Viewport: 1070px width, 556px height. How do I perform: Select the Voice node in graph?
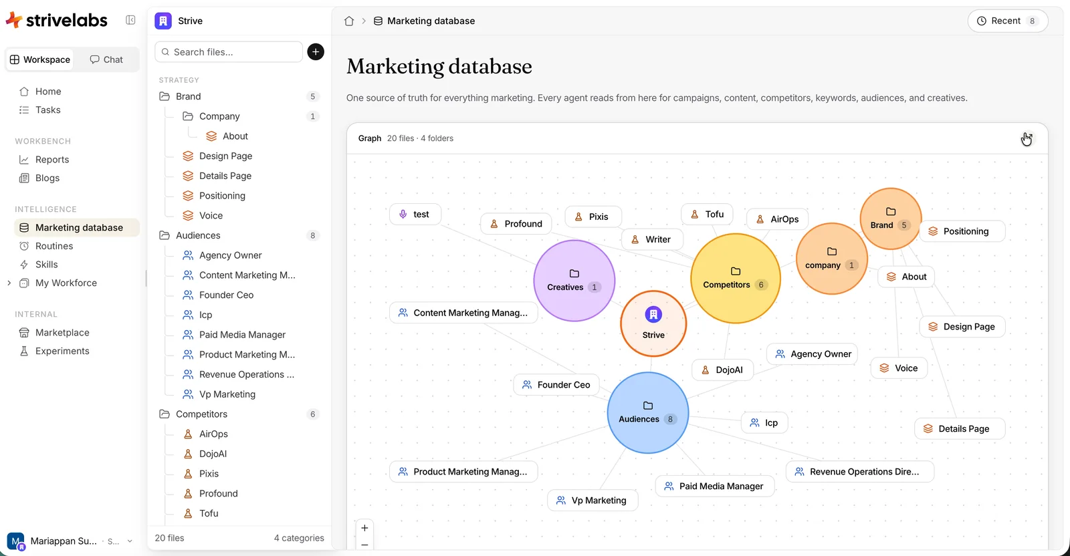pos(899,368)
